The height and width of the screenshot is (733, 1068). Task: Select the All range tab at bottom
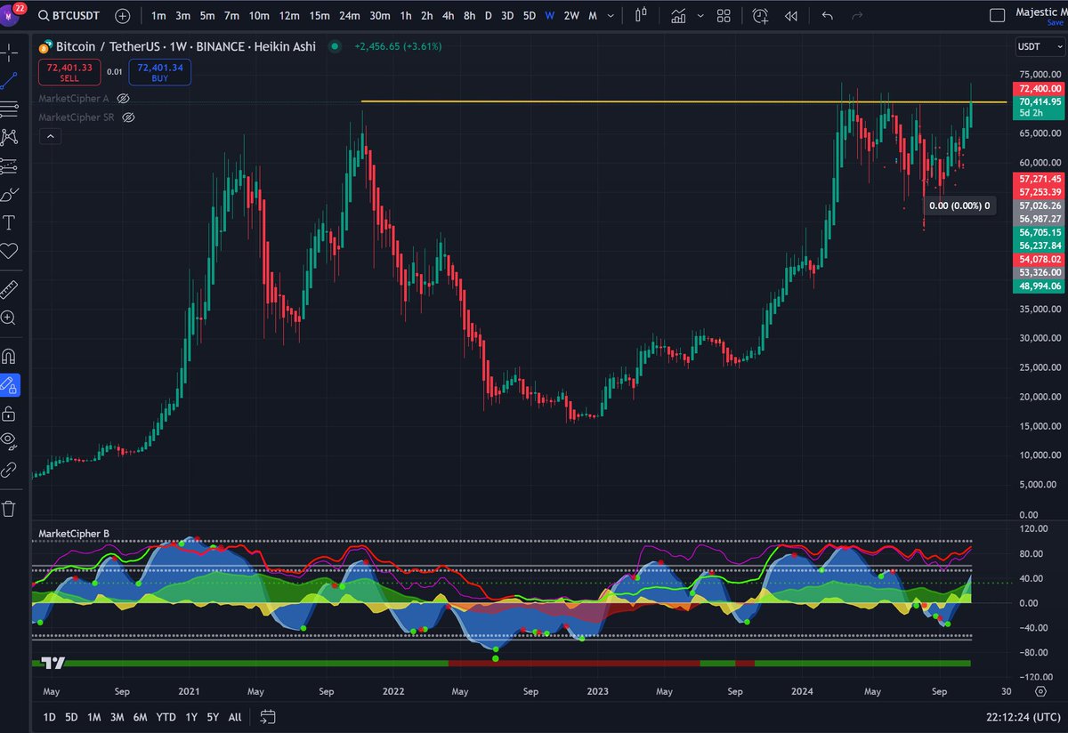pos(234,716)
